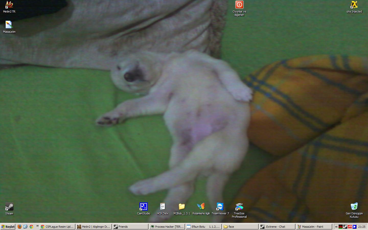Open TreeSize Professional shortcut

coord(239,207)
